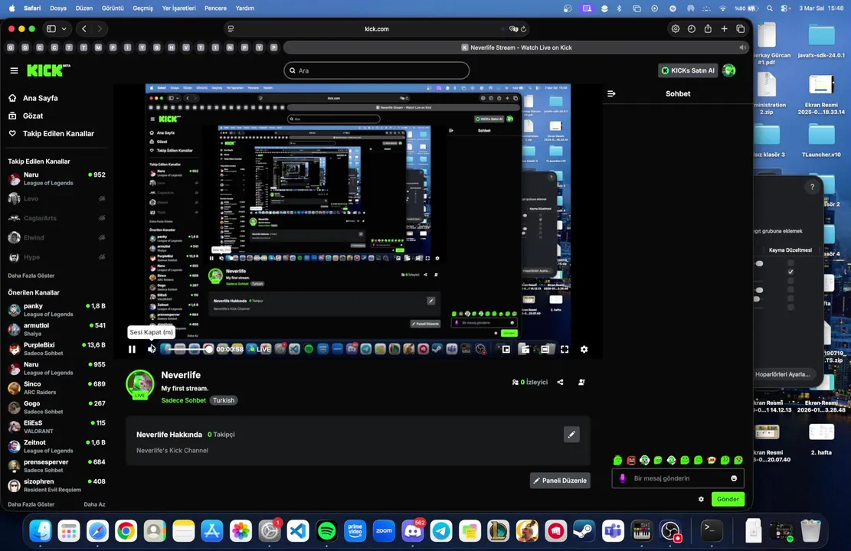Open Terminal from the Dock

click(x=711, y=531)
